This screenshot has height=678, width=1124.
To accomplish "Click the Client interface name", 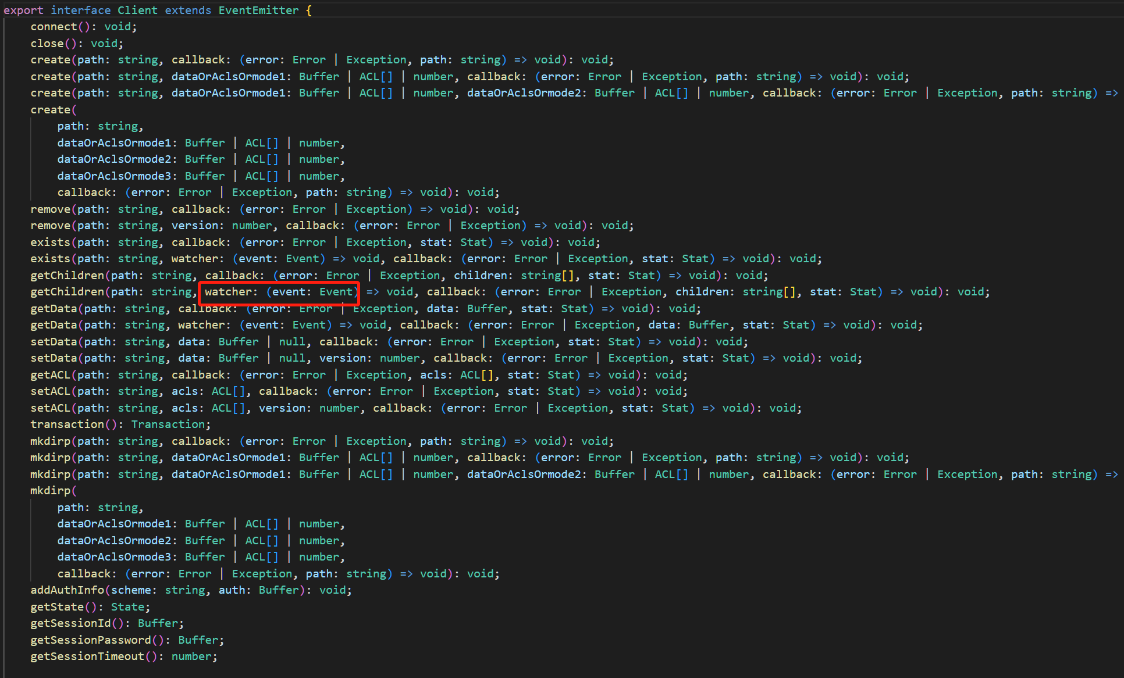I will [x=137, y=10].
